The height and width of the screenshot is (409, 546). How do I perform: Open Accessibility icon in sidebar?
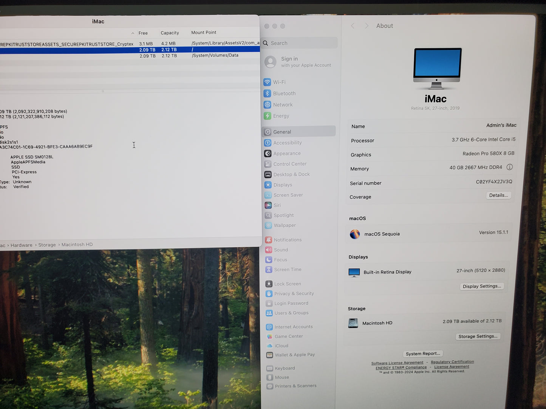268,143
